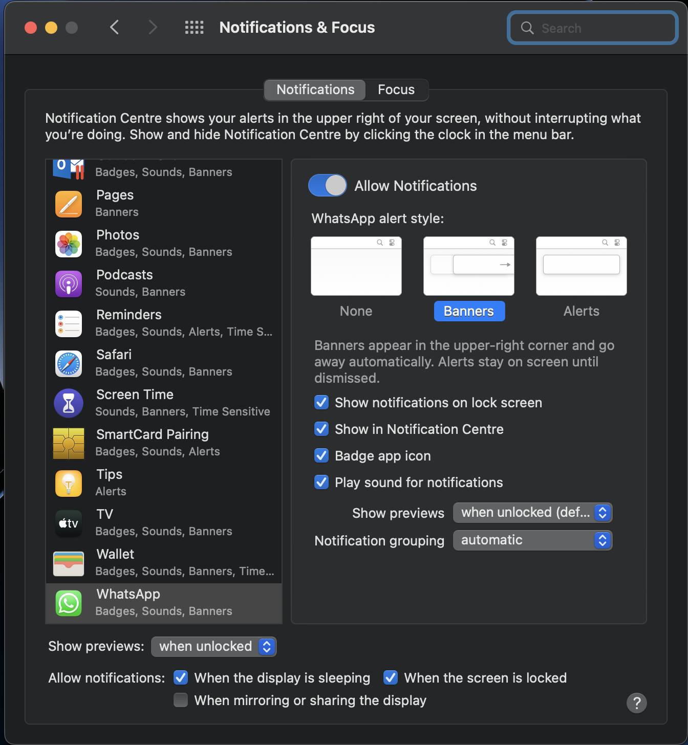Click the Reminders app icon
Viewport: 688px width, 745px height.
coord(69,323)
